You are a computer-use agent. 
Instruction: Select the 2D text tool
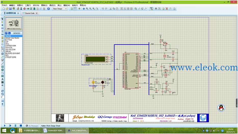click(2, 79)
